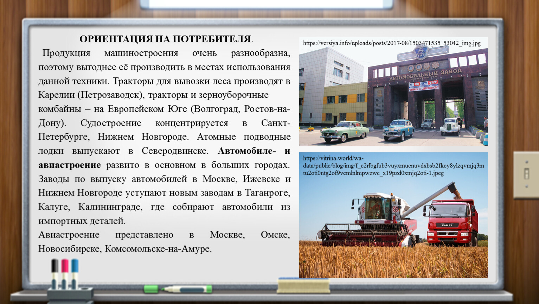Click the GAZ automobile factory photo
This screenshot has width=539, height=304.
393,91
